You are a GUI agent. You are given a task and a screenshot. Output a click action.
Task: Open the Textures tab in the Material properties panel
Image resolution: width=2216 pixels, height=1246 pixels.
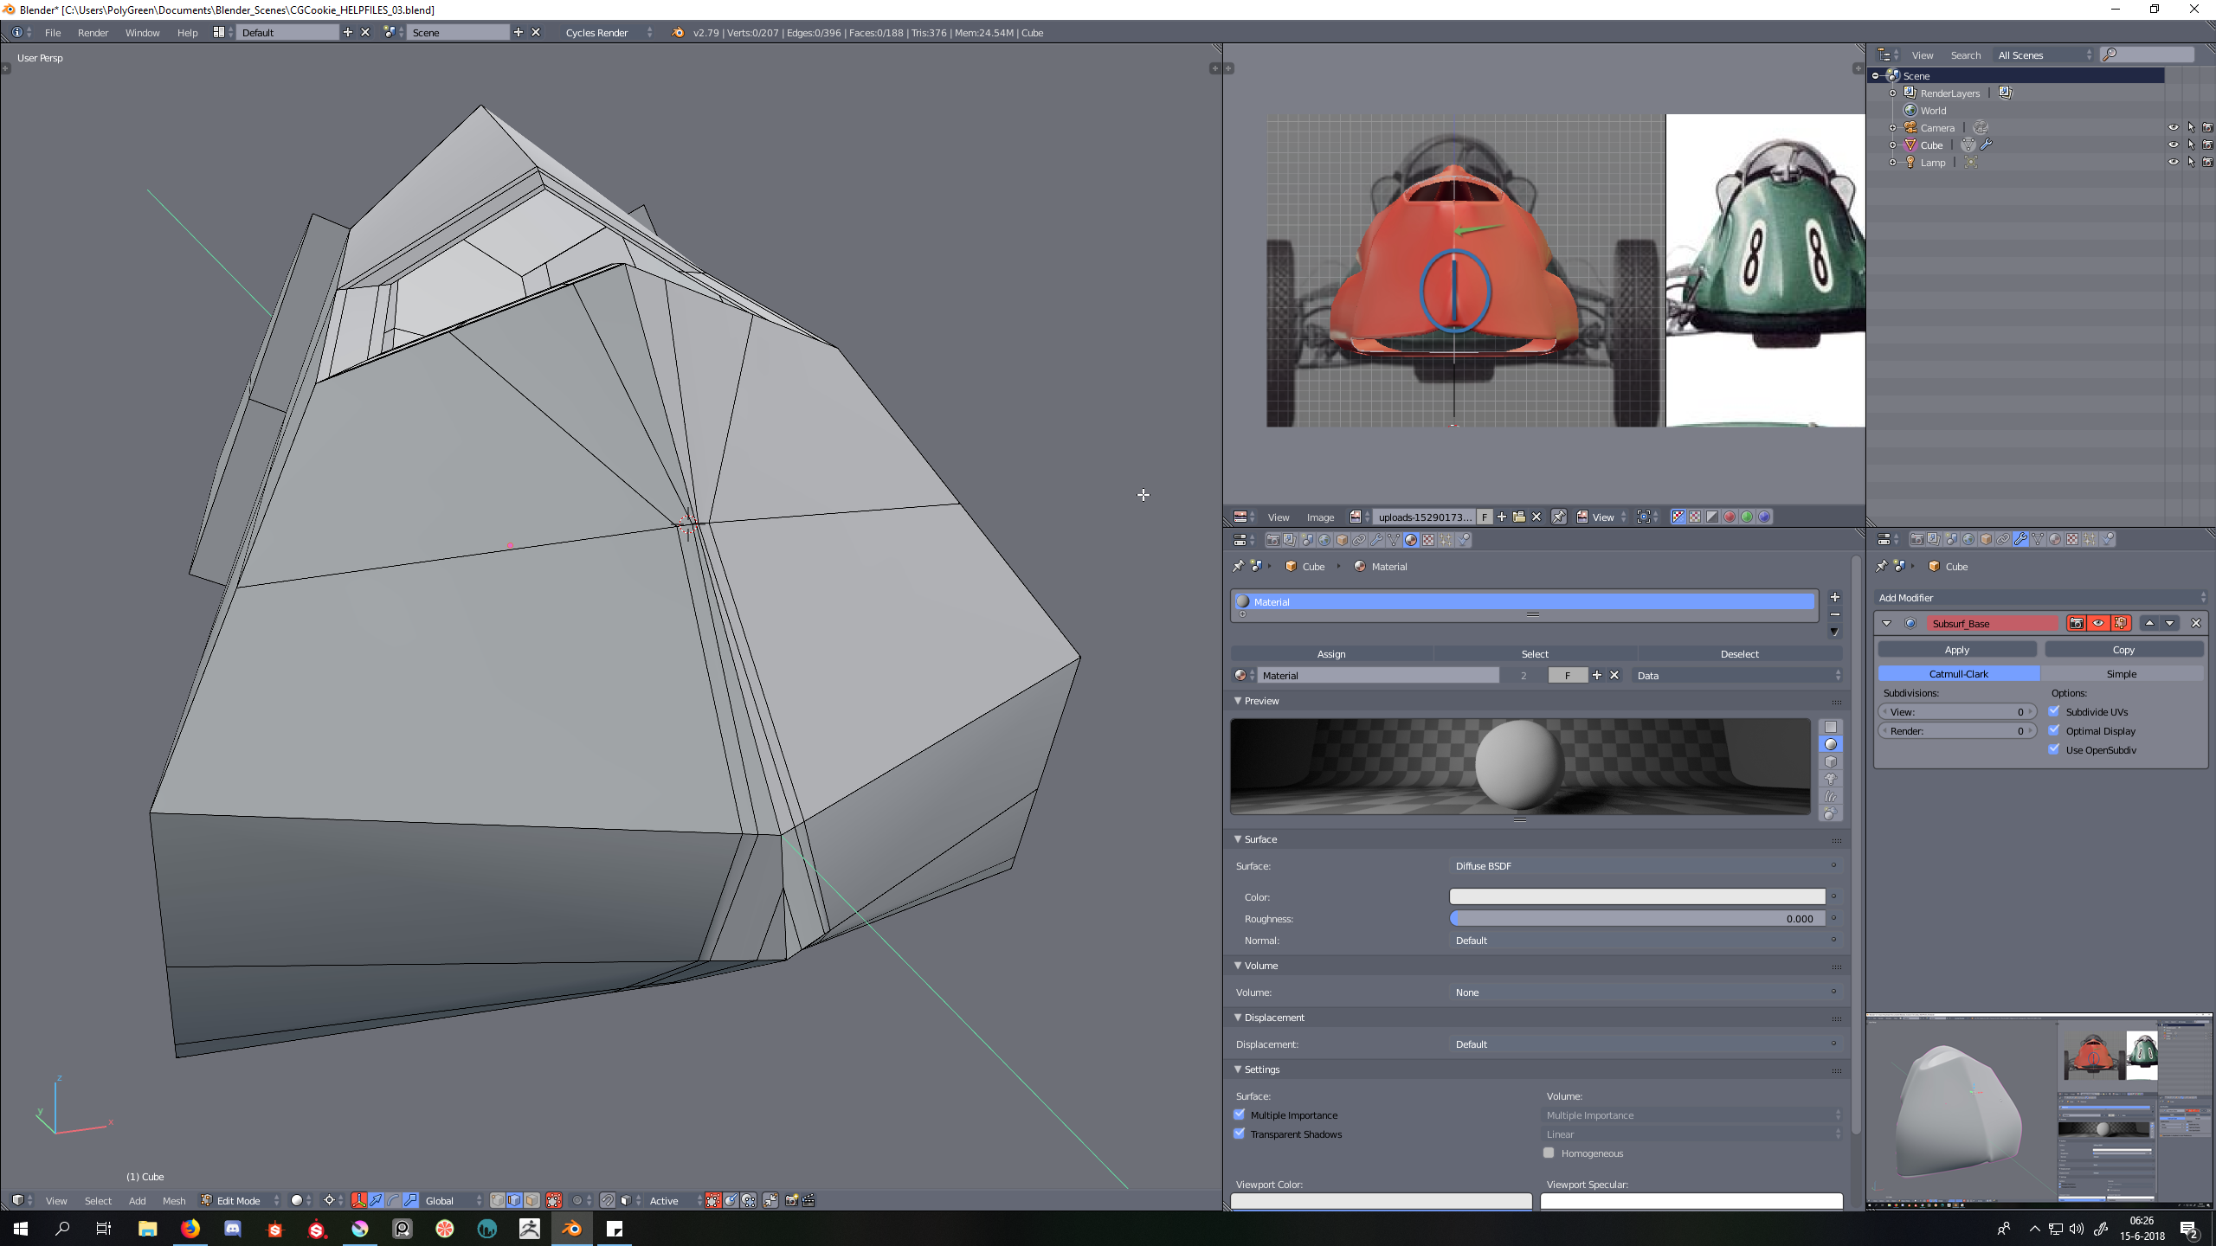click(x=1428, y=540)
